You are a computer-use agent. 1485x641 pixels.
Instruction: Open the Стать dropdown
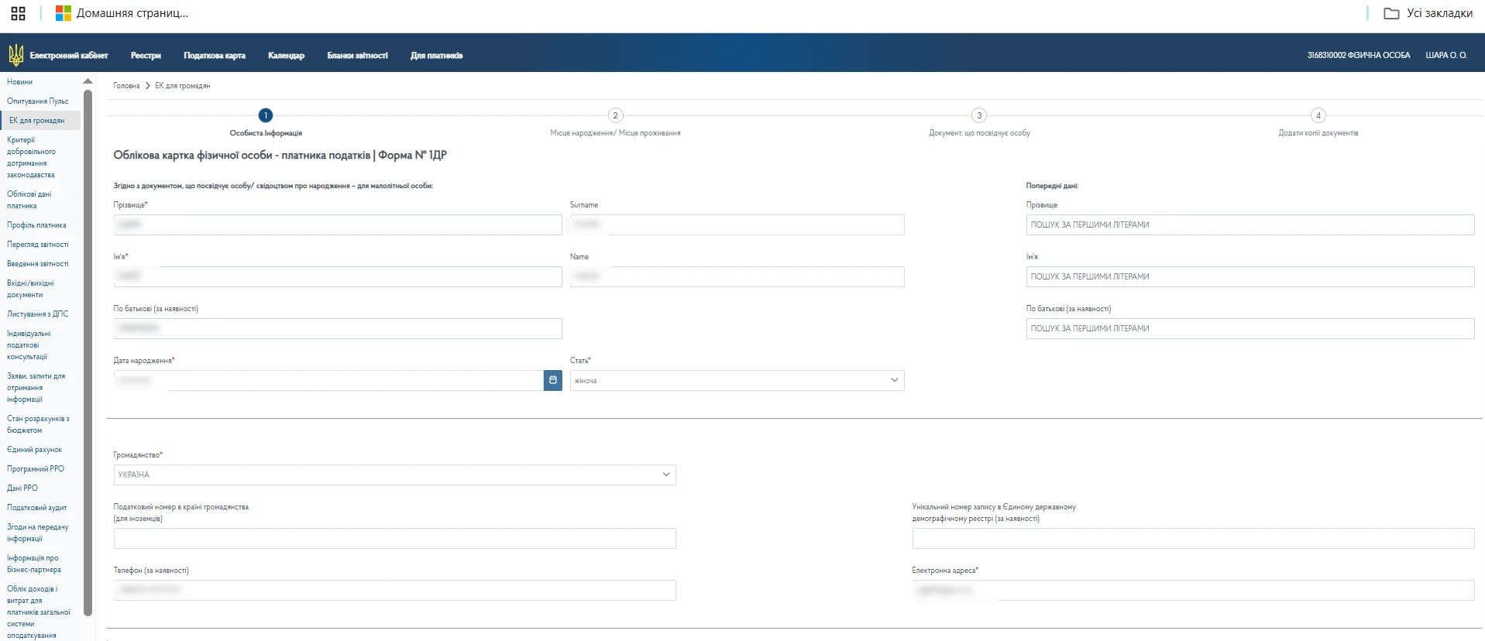click(737, 380)
